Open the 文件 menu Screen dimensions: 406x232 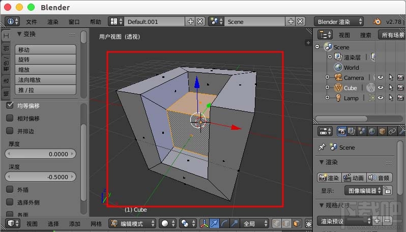click(32, 22)
